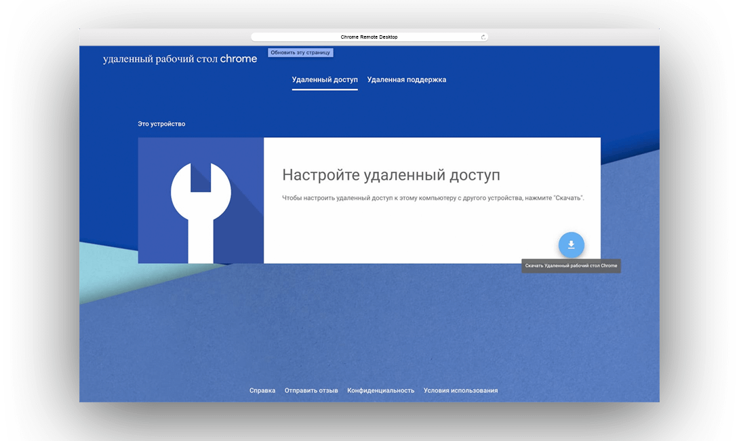Click the Скачать Удаленный рабочий стол Chrome tooltip
This screenshot has width=739, height=441.
tap(571, 265)
